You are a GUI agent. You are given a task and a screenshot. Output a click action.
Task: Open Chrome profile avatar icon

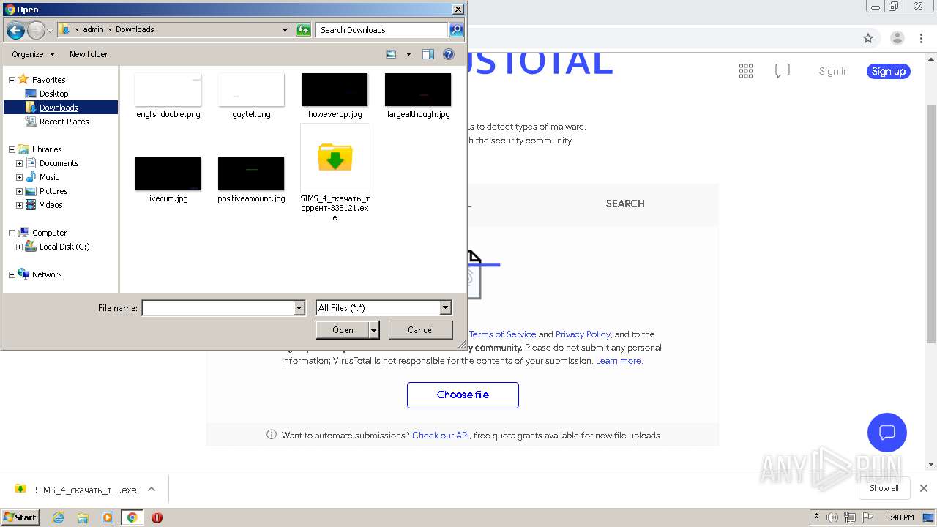pos(897,38)
